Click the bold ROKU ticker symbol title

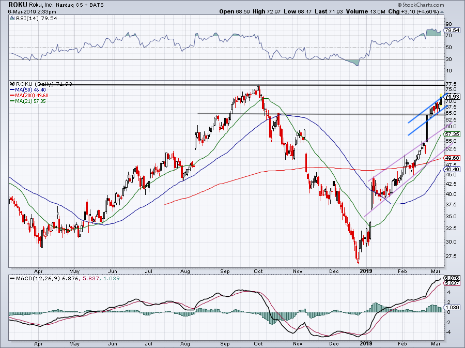click(18, 5)
